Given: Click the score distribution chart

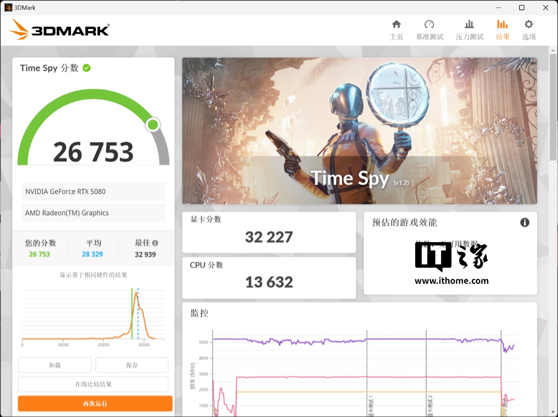Looking at the screenshot, I should pyautogui.click(x=93, y=315).
